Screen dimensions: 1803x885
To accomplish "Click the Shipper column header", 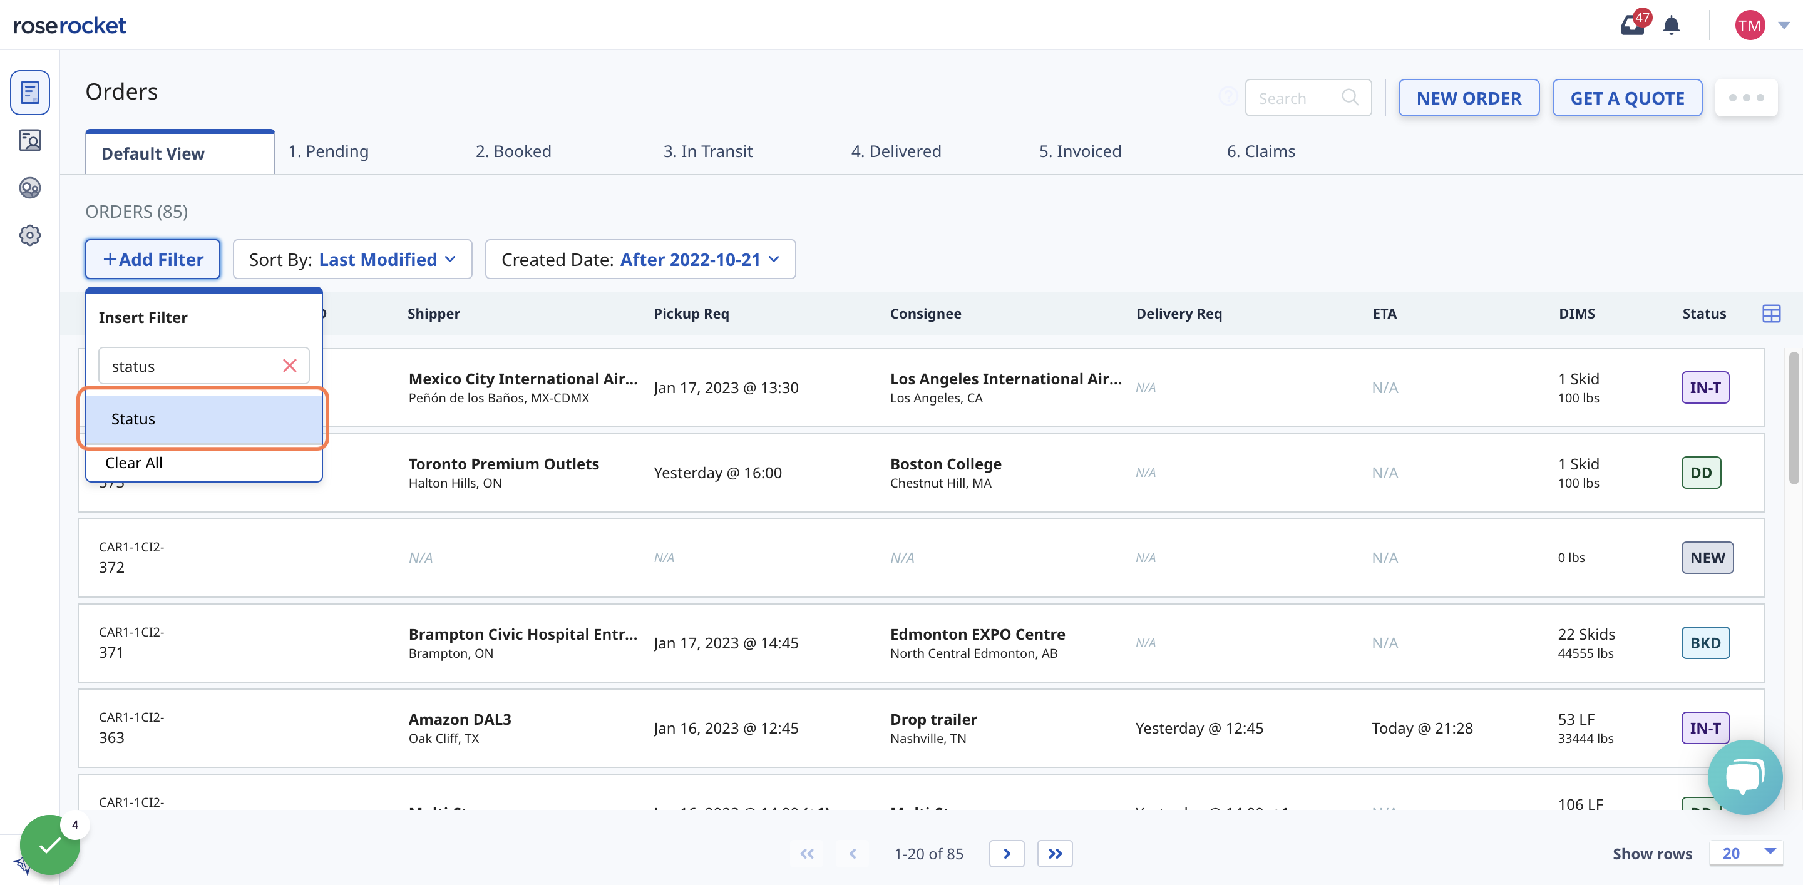I will coord(433,314).
